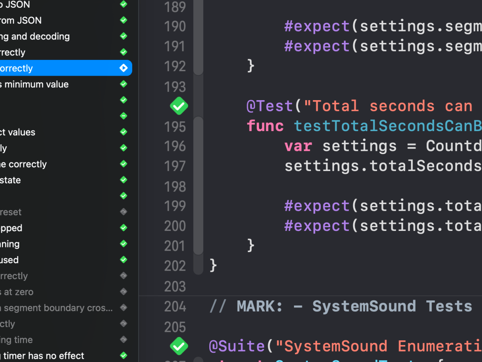Click the MARK SystemSound Tests comment

coord(341,306)
